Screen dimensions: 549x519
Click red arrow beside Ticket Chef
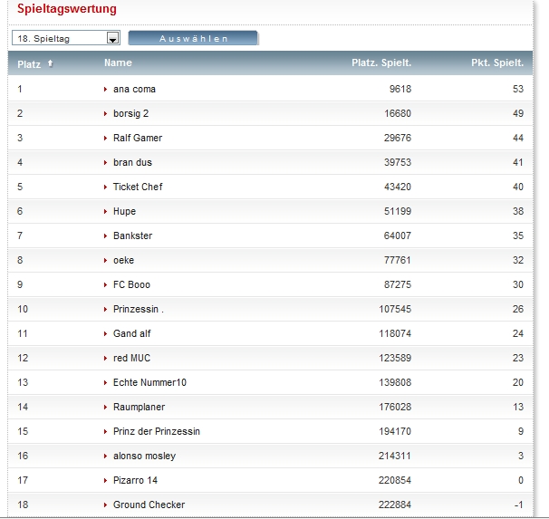pyautogui.click(x=106, y=187)
